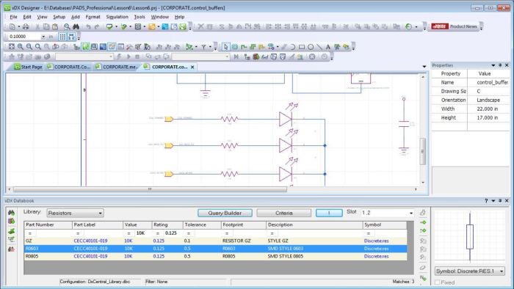The image size is (514, 289).
Task: Click the Width value 22.000 in
Action: (x=488, y=109)
